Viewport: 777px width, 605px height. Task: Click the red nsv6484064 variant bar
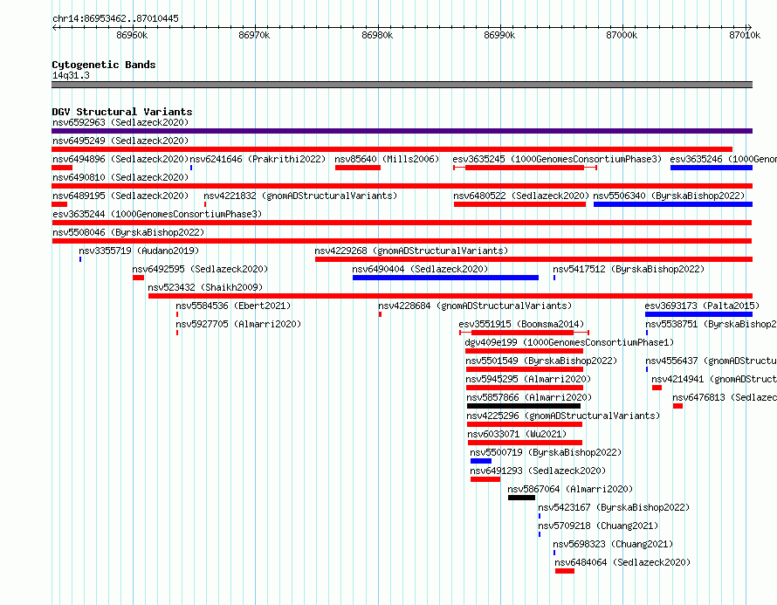(564, 571)
